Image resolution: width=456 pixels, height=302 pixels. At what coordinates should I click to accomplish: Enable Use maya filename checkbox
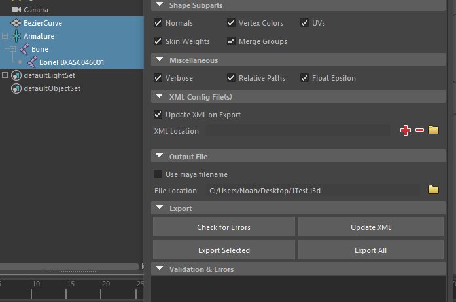pos(158,174)
